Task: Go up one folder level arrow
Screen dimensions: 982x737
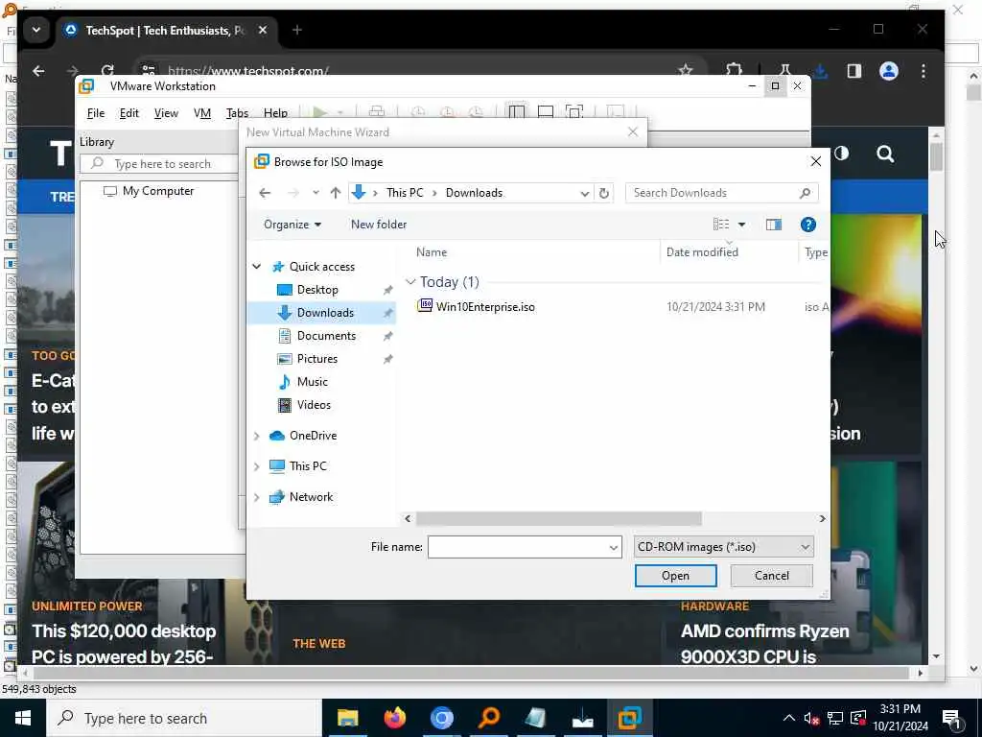Action: tap(335, 193)
